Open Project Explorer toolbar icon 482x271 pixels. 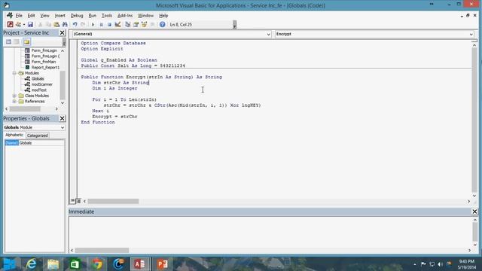click(x=127, y=24)
